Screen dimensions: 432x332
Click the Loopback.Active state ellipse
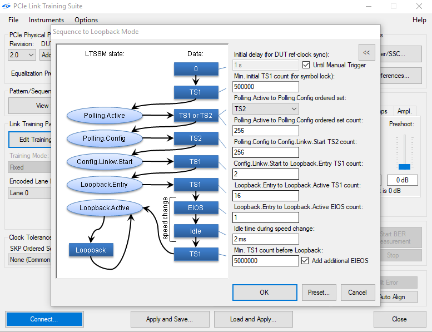(105, 208)
